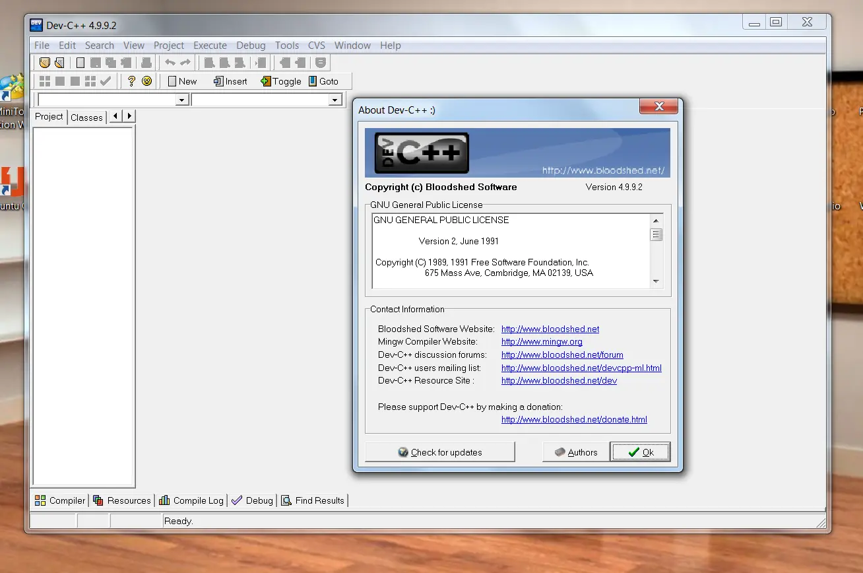Click the yellow smiley About icon
The image size is (863, 573).
point(146,81)
